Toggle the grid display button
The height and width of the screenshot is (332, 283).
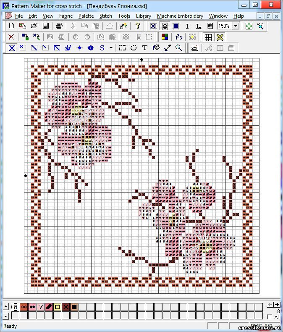pyautogui.click(x=209, y=37)
